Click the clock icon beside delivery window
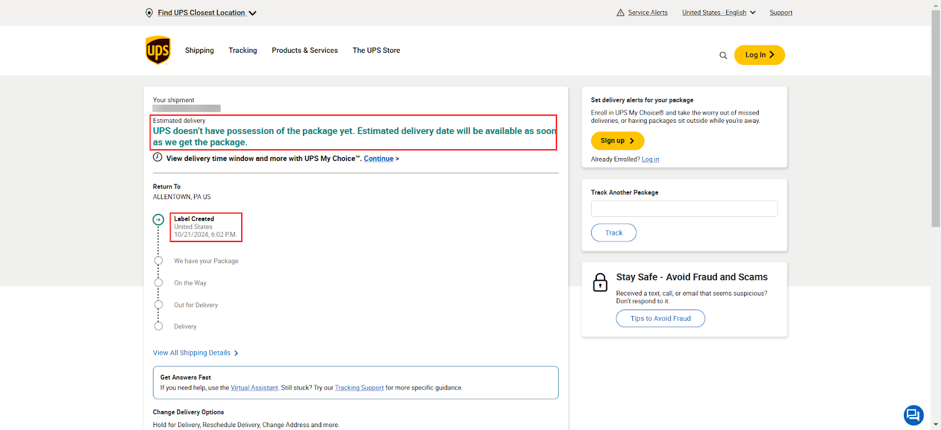This screenshot has height=430, width=941. 158,157
